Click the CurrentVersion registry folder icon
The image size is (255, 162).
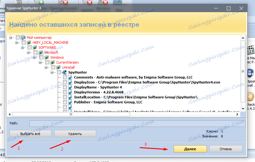[x=52, y=62]
